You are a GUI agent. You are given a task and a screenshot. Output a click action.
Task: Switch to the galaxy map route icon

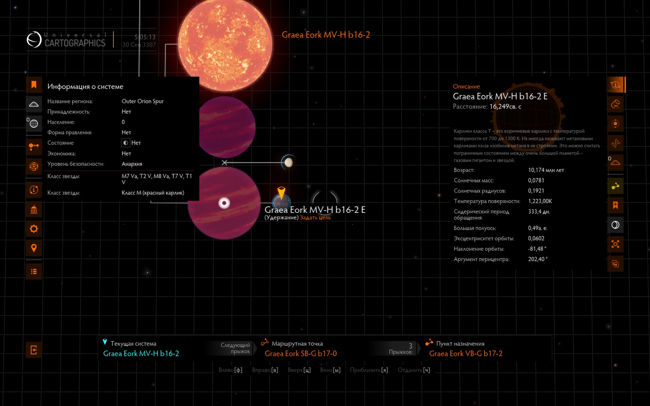pos(34,147)
